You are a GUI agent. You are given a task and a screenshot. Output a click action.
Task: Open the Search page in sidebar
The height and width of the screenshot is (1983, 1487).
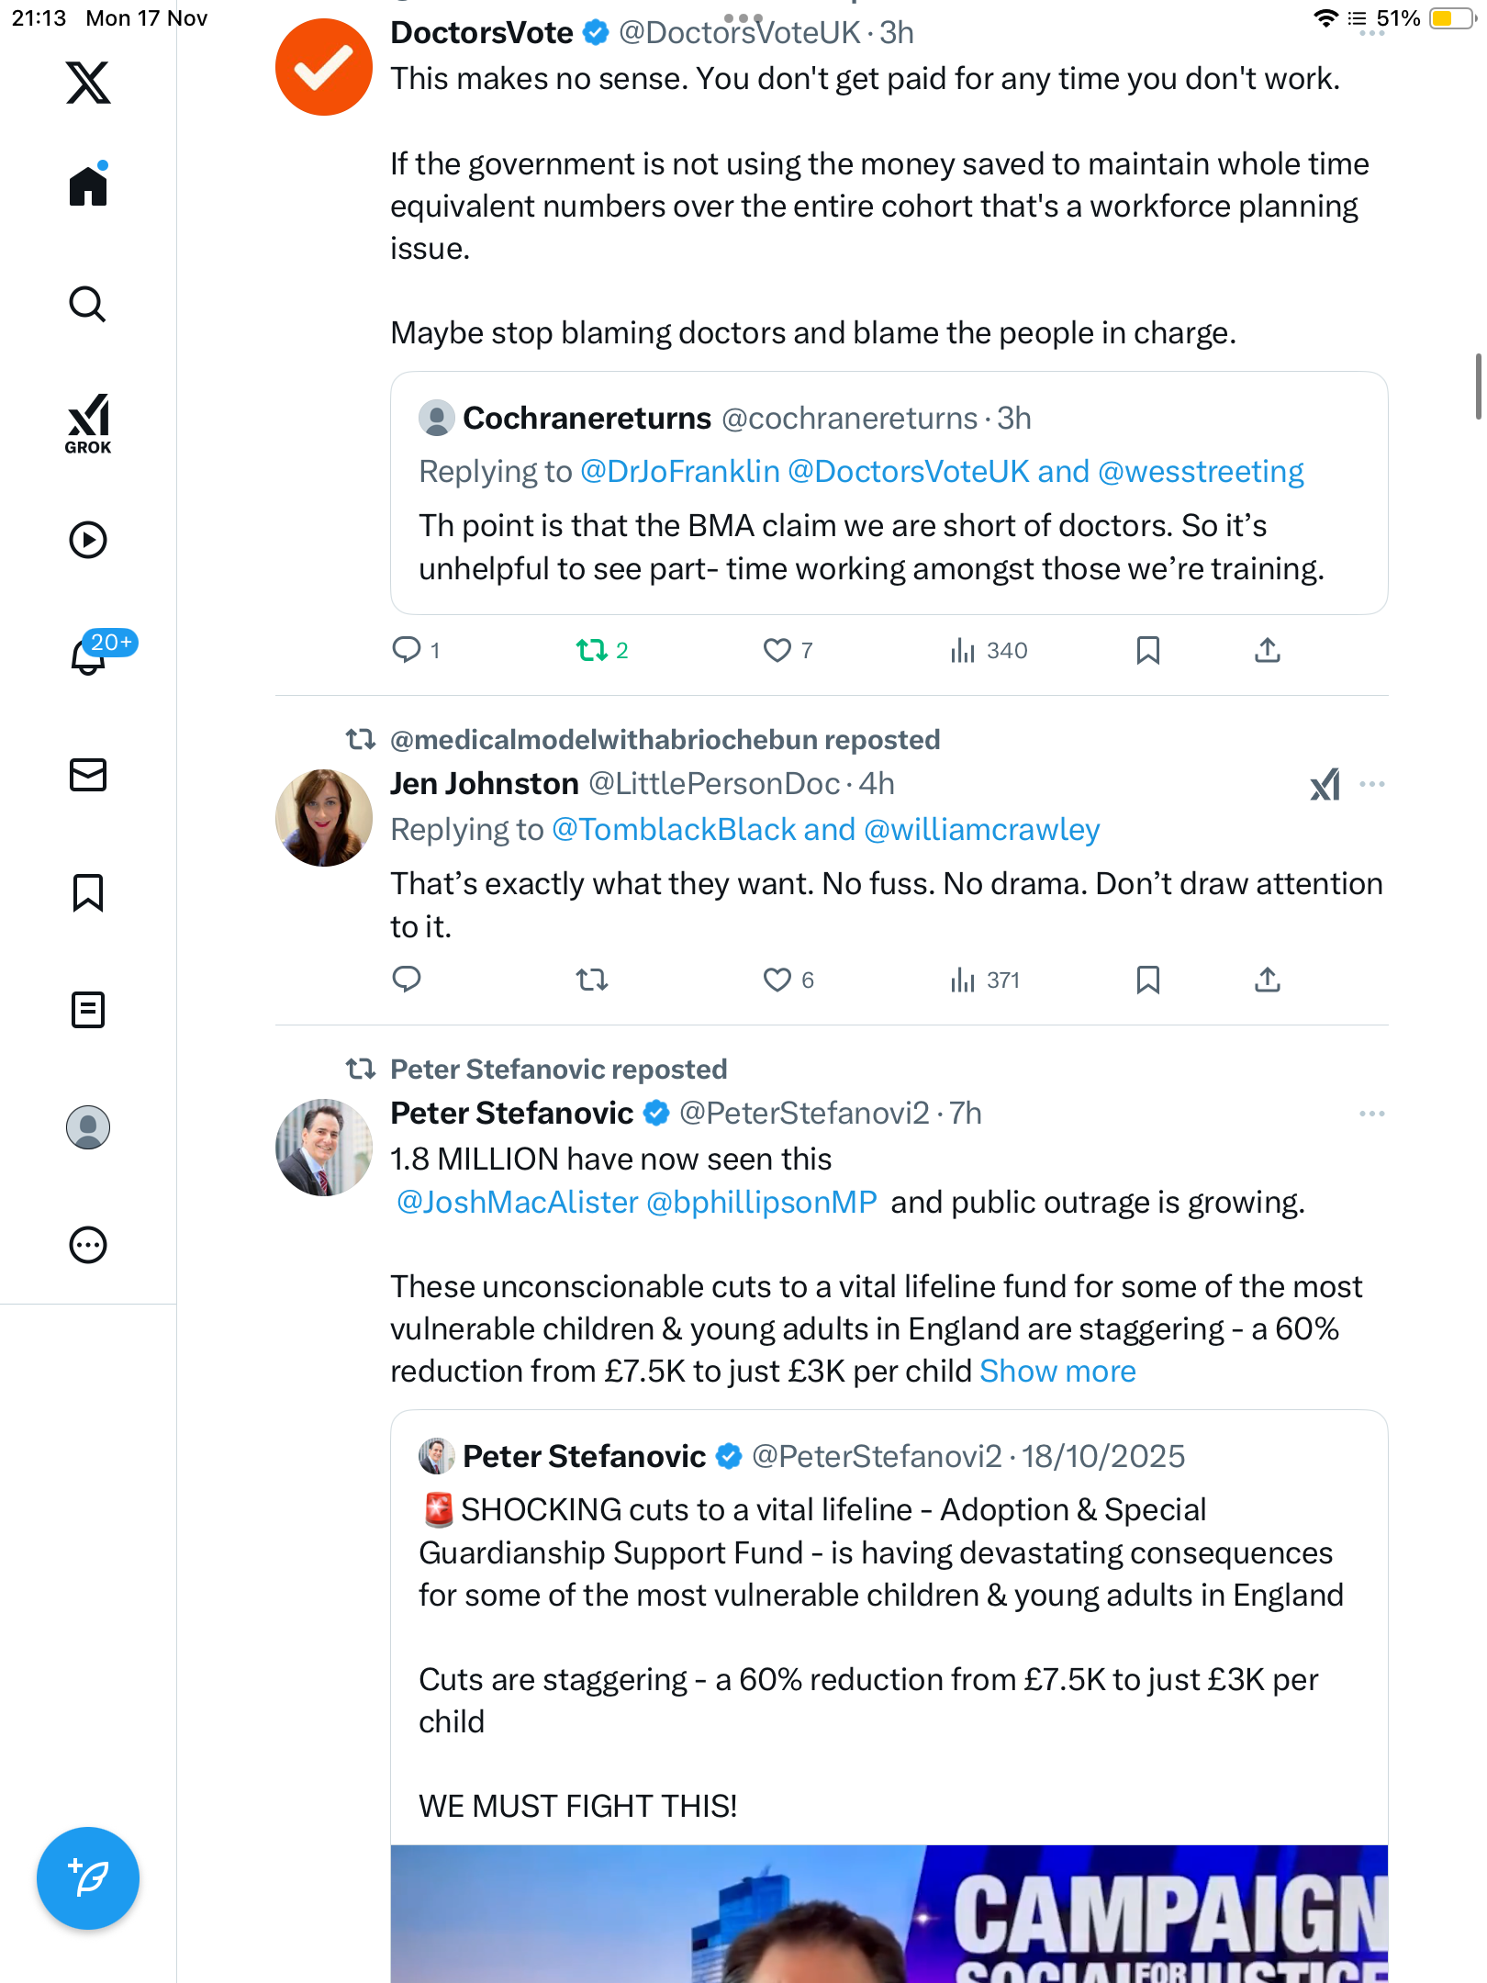(88, 304)
